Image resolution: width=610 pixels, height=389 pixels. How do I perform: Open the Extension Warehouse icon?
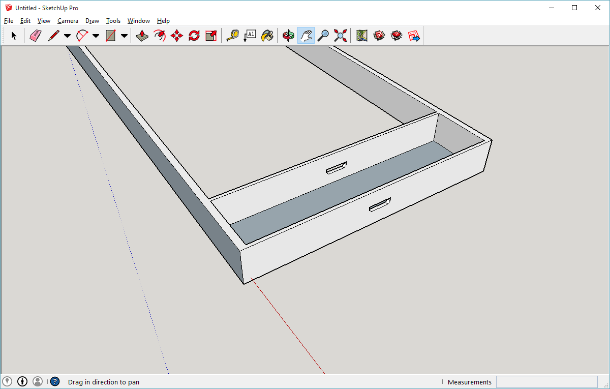click(396, 36)
